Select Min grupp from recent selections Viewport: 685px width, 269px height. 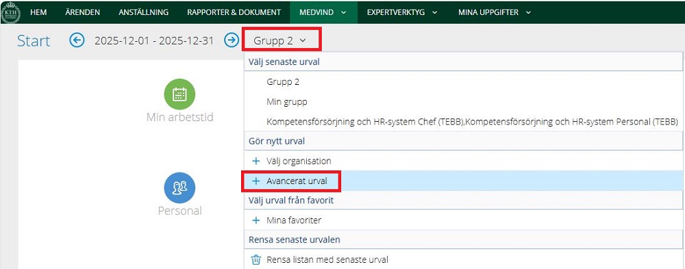click(286, 102)
